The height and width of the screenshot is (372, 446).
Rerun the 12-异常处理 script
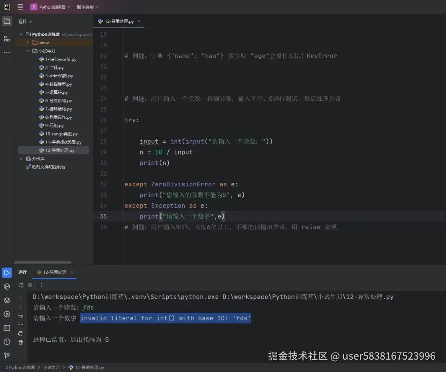[x=21, y=285]
